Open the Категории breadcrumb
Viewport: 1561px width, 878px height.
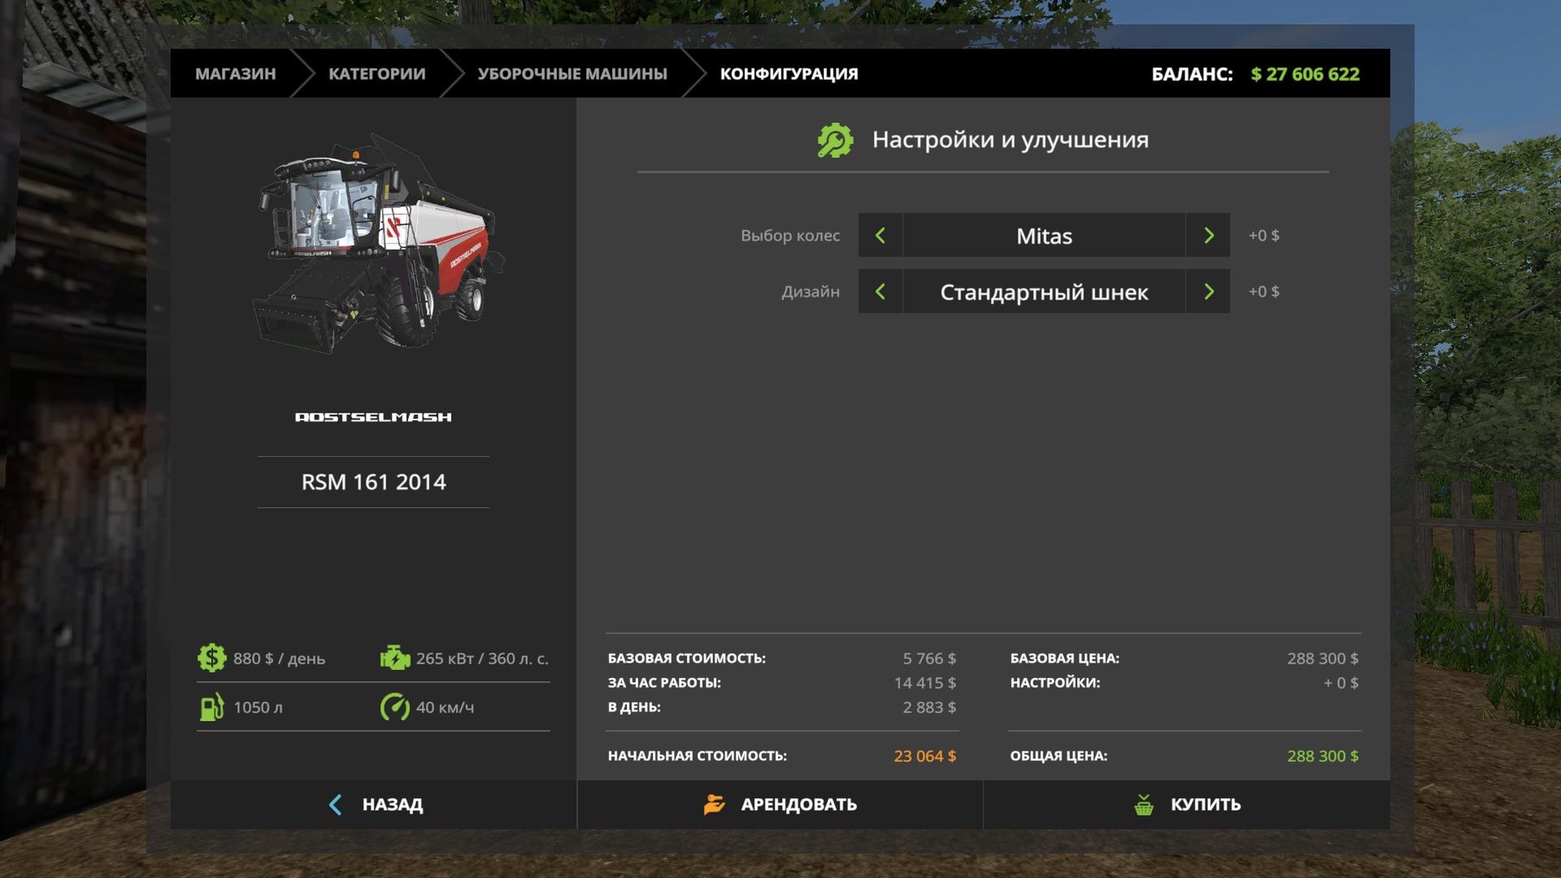pos(376,74)
